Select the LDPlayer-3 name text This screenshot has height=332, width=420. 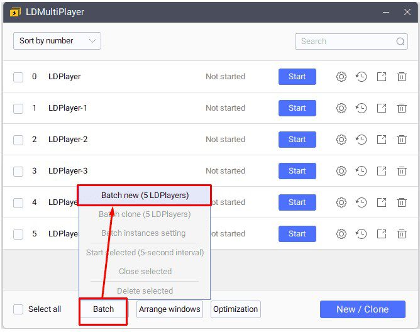click(x=68, y=171)
